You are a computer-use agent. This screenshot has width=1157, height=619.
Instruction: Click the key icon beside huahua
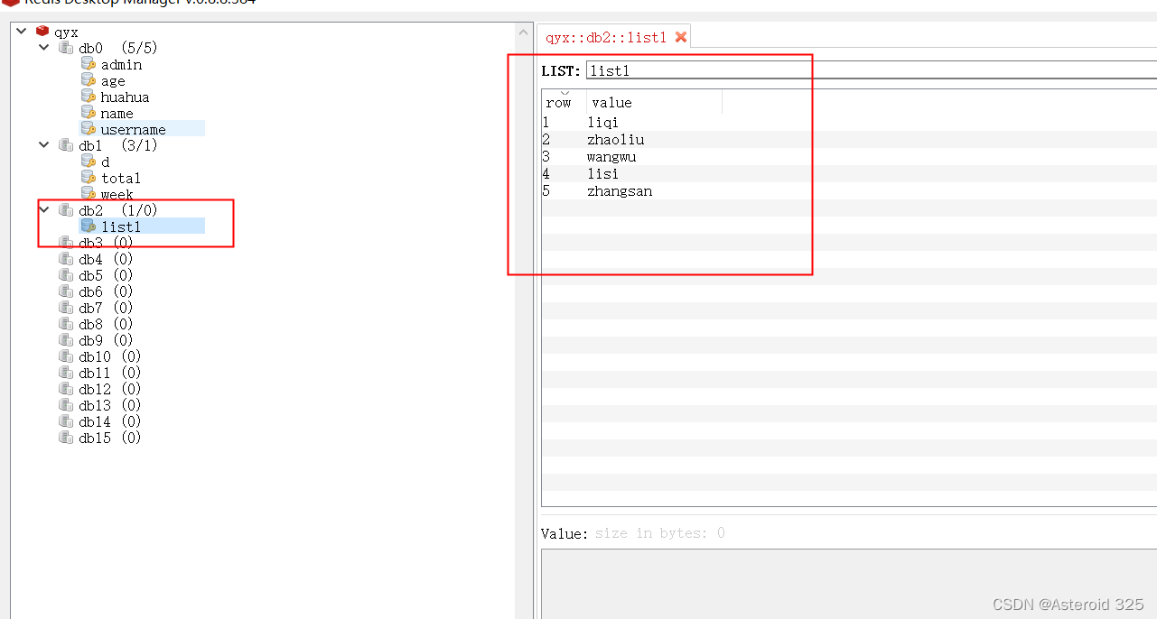click(88, 97)
